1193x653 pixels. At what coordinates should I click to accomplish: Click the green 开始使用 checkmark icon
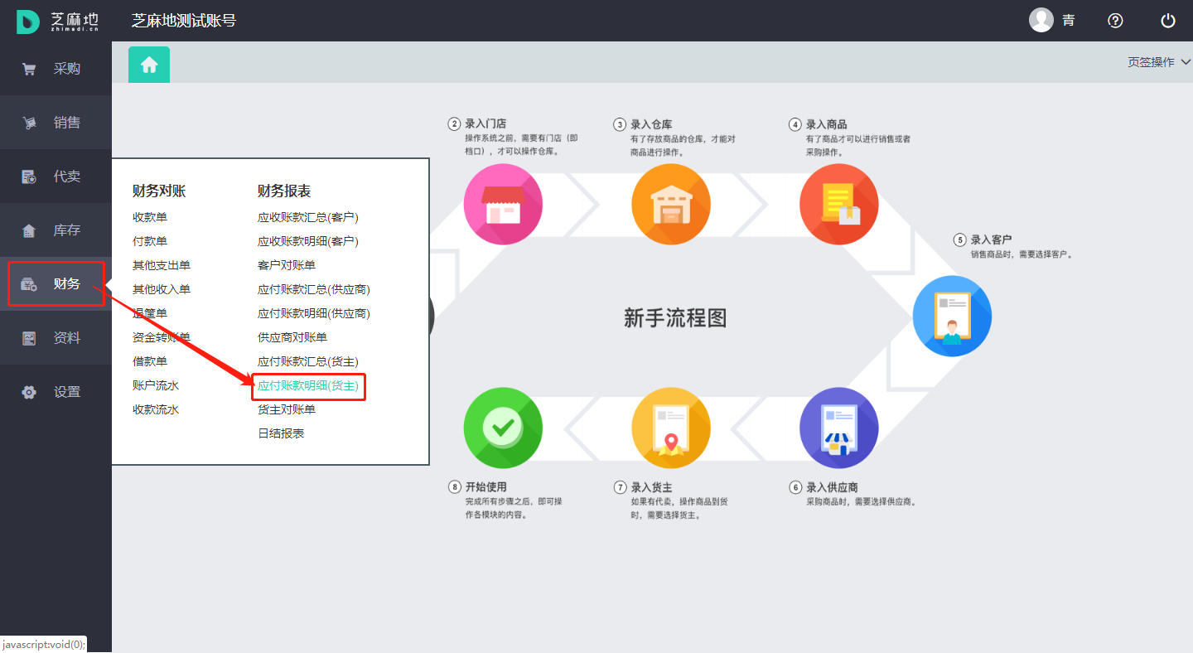(503, 428)
